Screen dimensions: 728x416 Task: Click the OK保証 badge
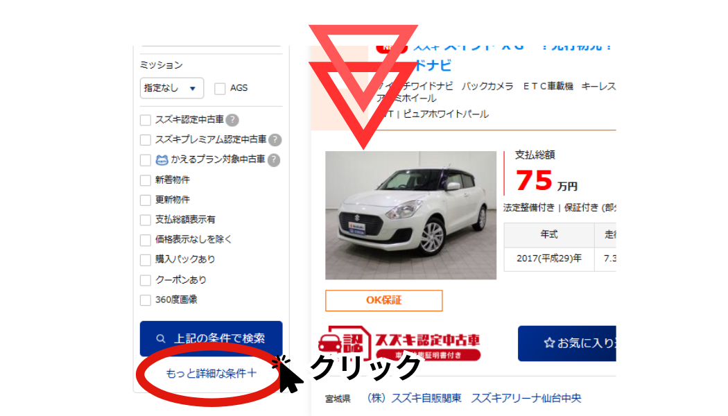tap(383, 300)
